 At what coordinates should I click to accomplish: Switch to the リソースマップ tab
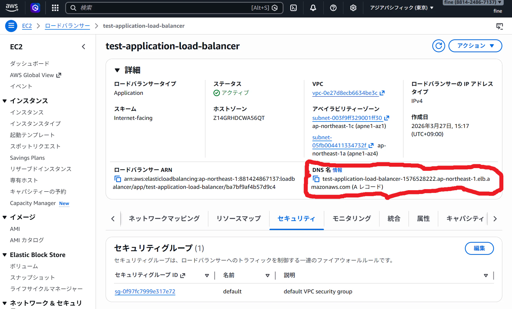(x=239, y=218)
